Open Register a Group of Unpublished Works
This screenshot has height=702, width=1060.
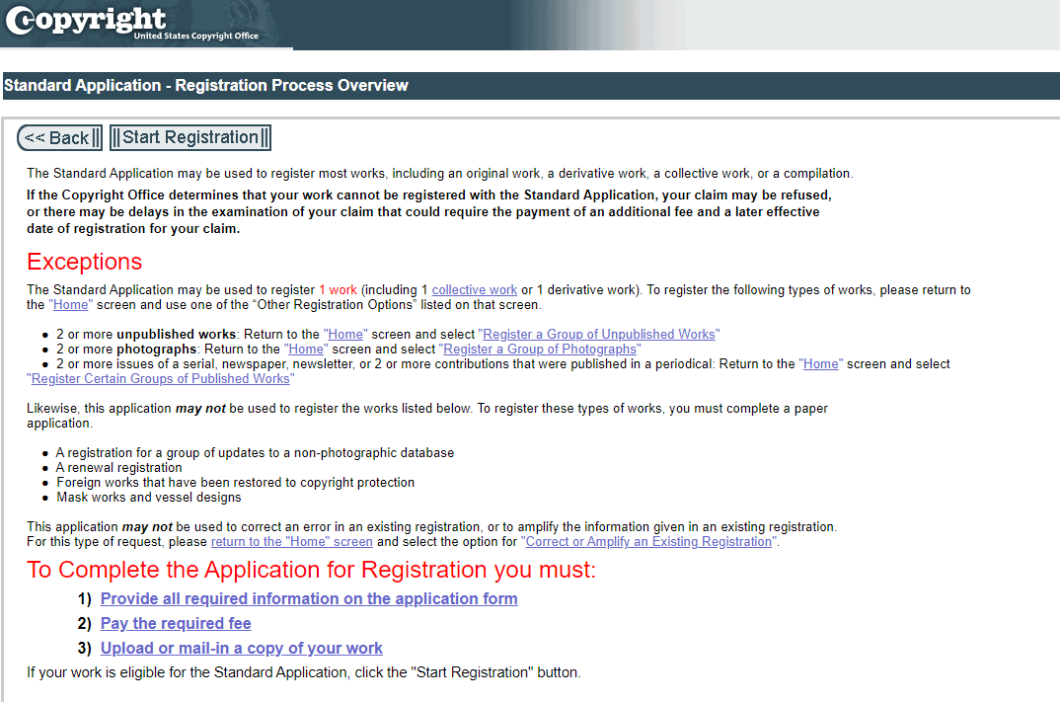pyautogui.click(x=599, y=334)
